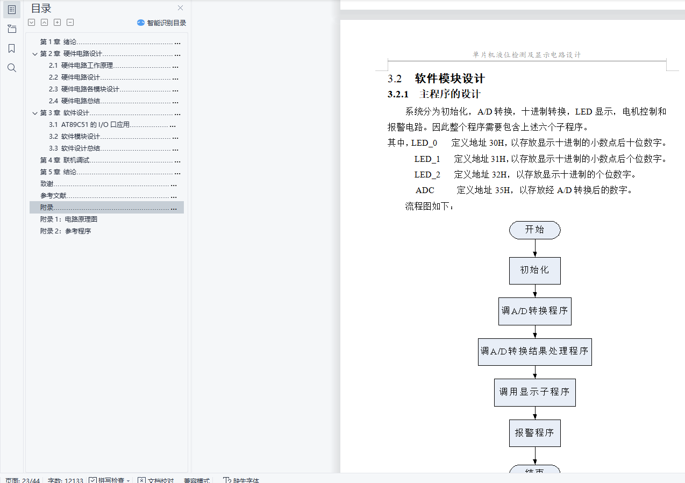
Task: Open the search sidebar icon
Action: (12, 68)
